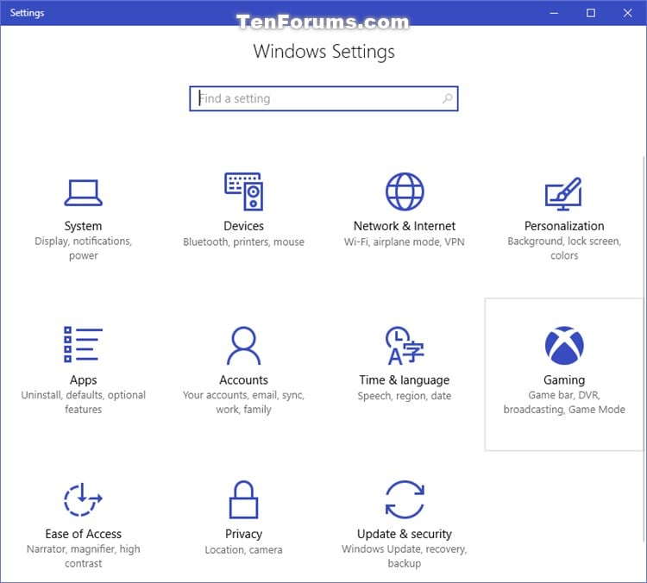The width and height of the screenshot is (647, 583).
Task: Select the Personalization label
Action: coord(564,226)
